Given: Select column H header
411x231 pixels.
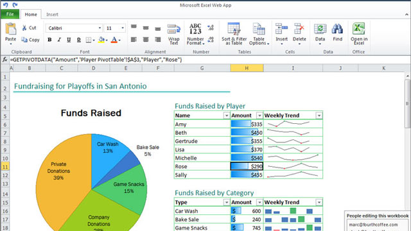Looking at the screenshot, I should point(247,68).
